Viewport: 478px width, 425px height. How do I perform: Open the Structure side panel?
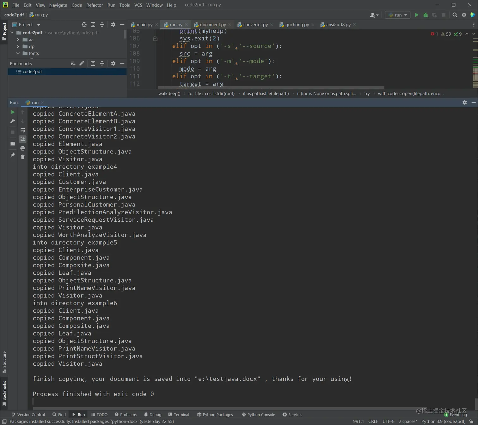(4, 362)
